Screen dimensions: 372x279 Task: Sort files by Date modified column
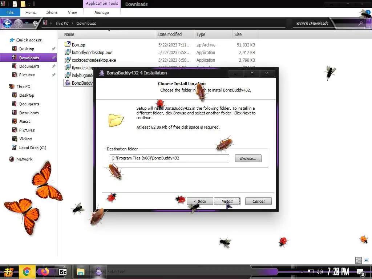tap(175, 35)
